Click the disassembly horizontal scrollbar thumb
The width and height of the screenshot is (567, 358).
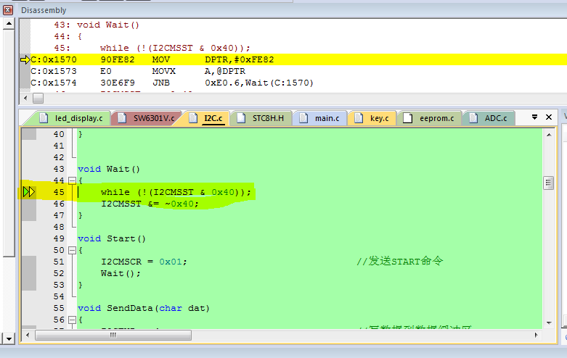coord(38,98)
